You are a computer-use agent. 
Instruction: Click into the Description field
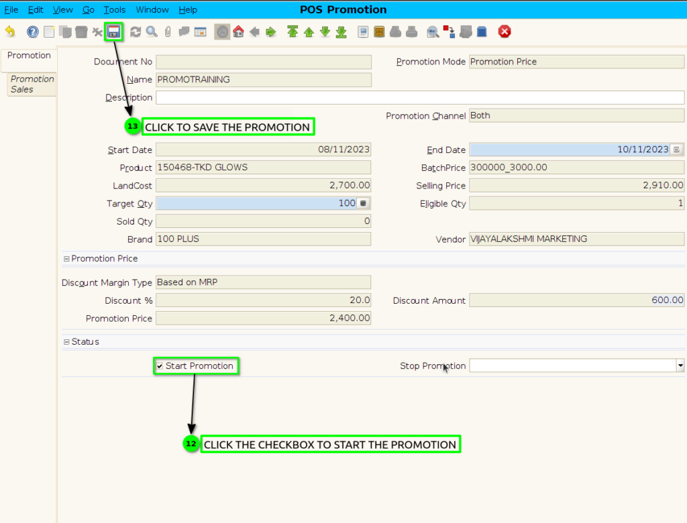pos(420,98)
